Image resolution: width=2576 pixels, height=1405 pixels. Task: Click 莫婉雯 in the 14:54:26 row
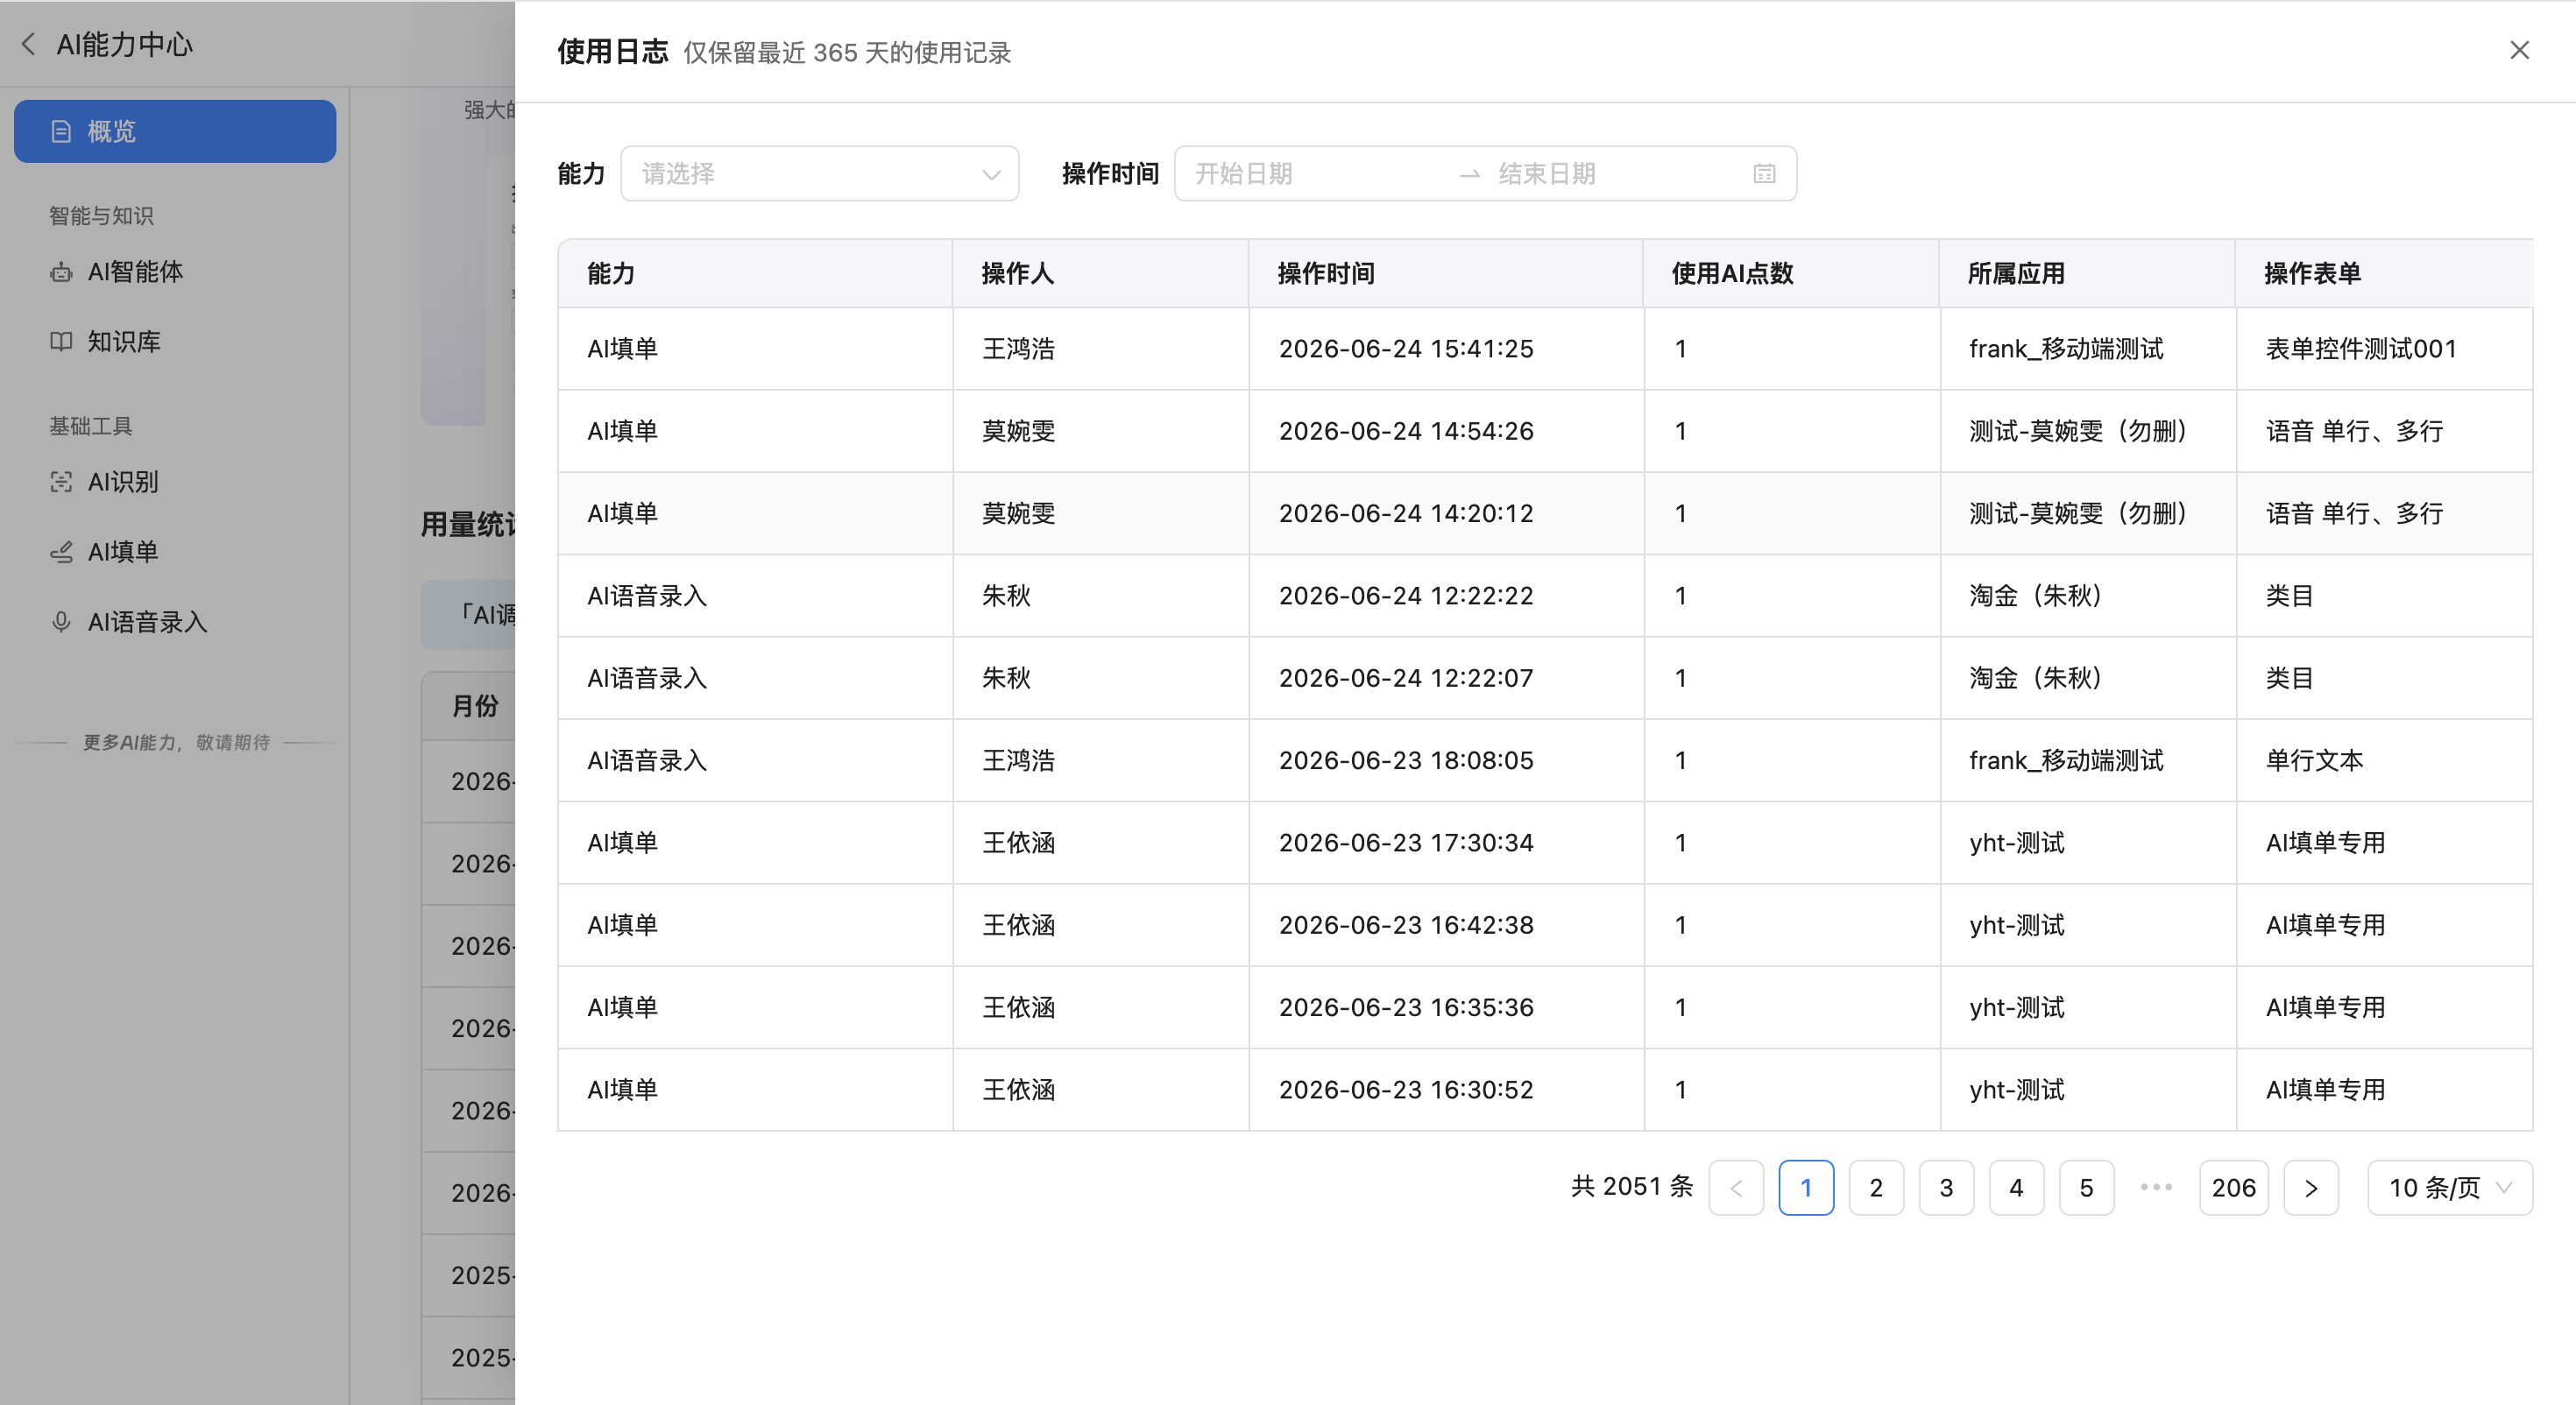pyautogui.click(x=1018, y=431)
